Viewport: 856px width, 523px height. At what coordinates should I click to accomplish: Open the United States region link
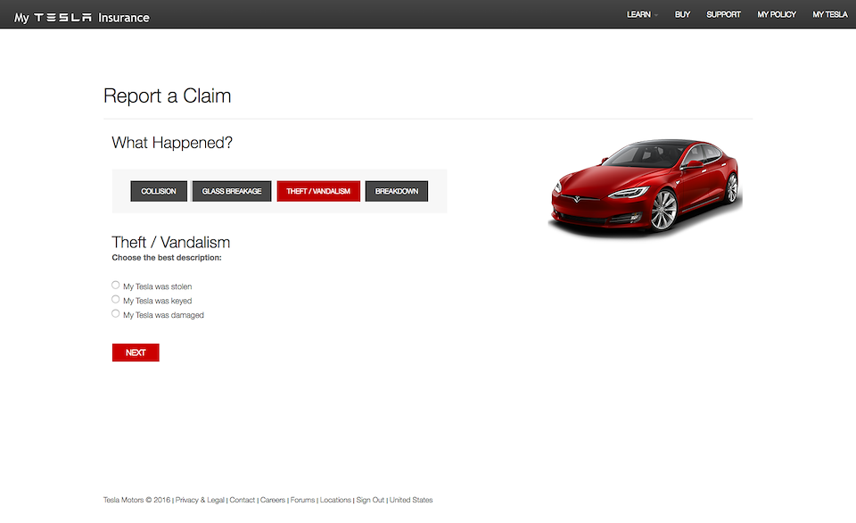411,500
